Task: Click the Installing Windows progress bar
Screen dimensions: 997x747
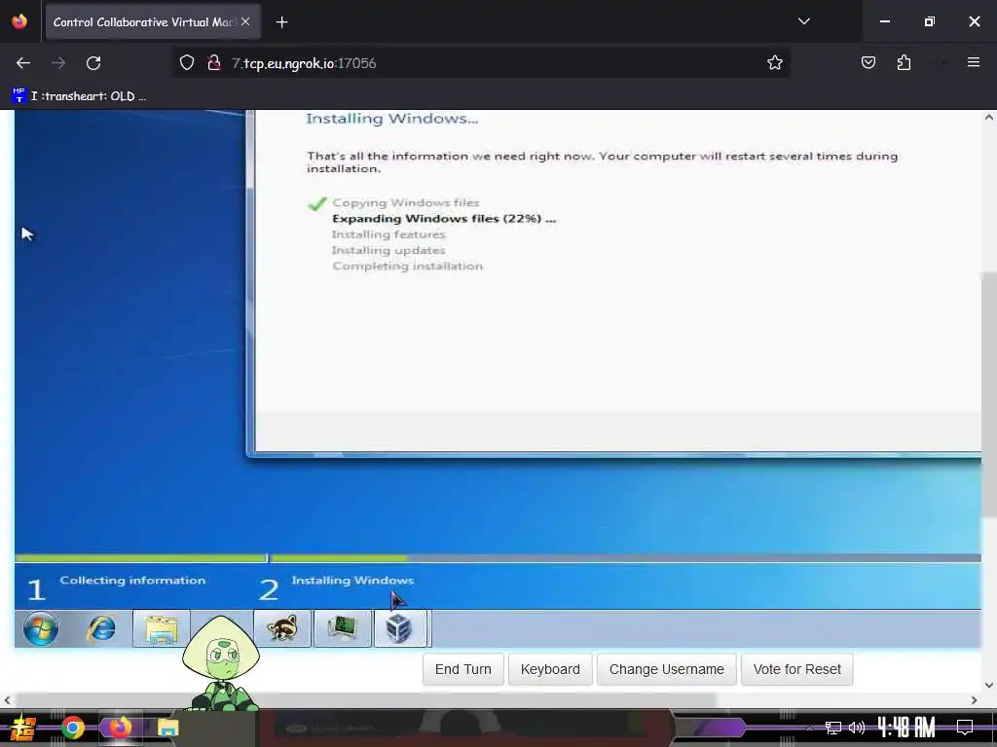Action: [626, 558]
